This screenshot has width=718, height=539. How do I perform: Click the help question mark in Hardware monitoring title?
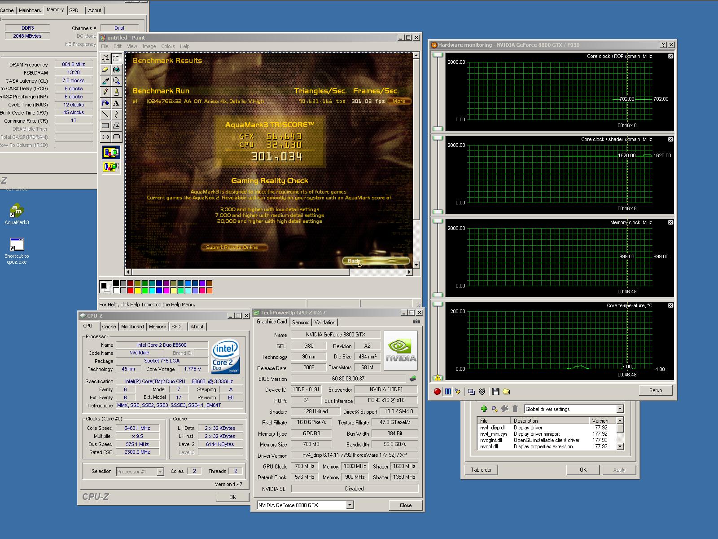pos(663,45)
